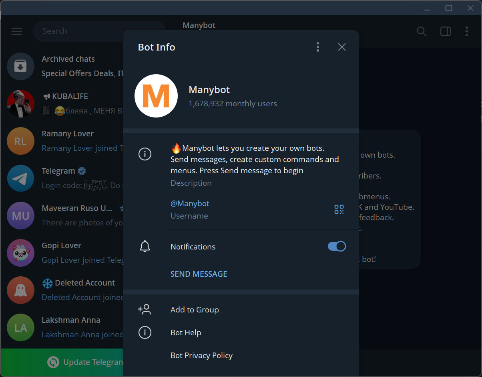Screen dimensions: 482x377
Task: Toggle the right sidebar panel icon
Action: tap(446, 31)
